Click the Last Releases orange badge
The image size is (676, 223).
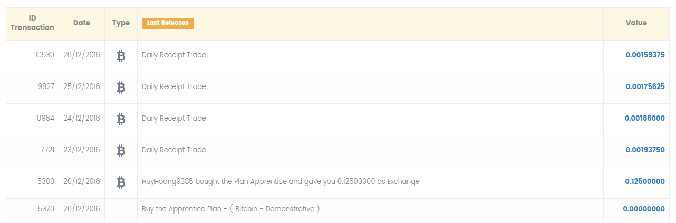point(168,23)
